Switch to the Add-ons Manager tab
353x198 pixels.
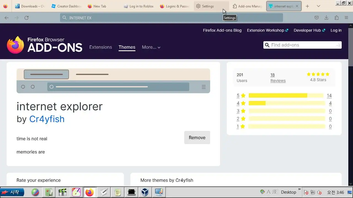247,6
